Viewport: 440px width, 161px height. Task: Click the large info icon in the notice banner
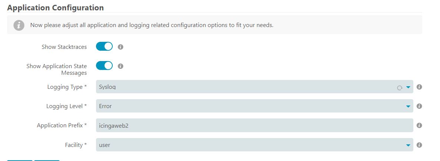(19, 25)
